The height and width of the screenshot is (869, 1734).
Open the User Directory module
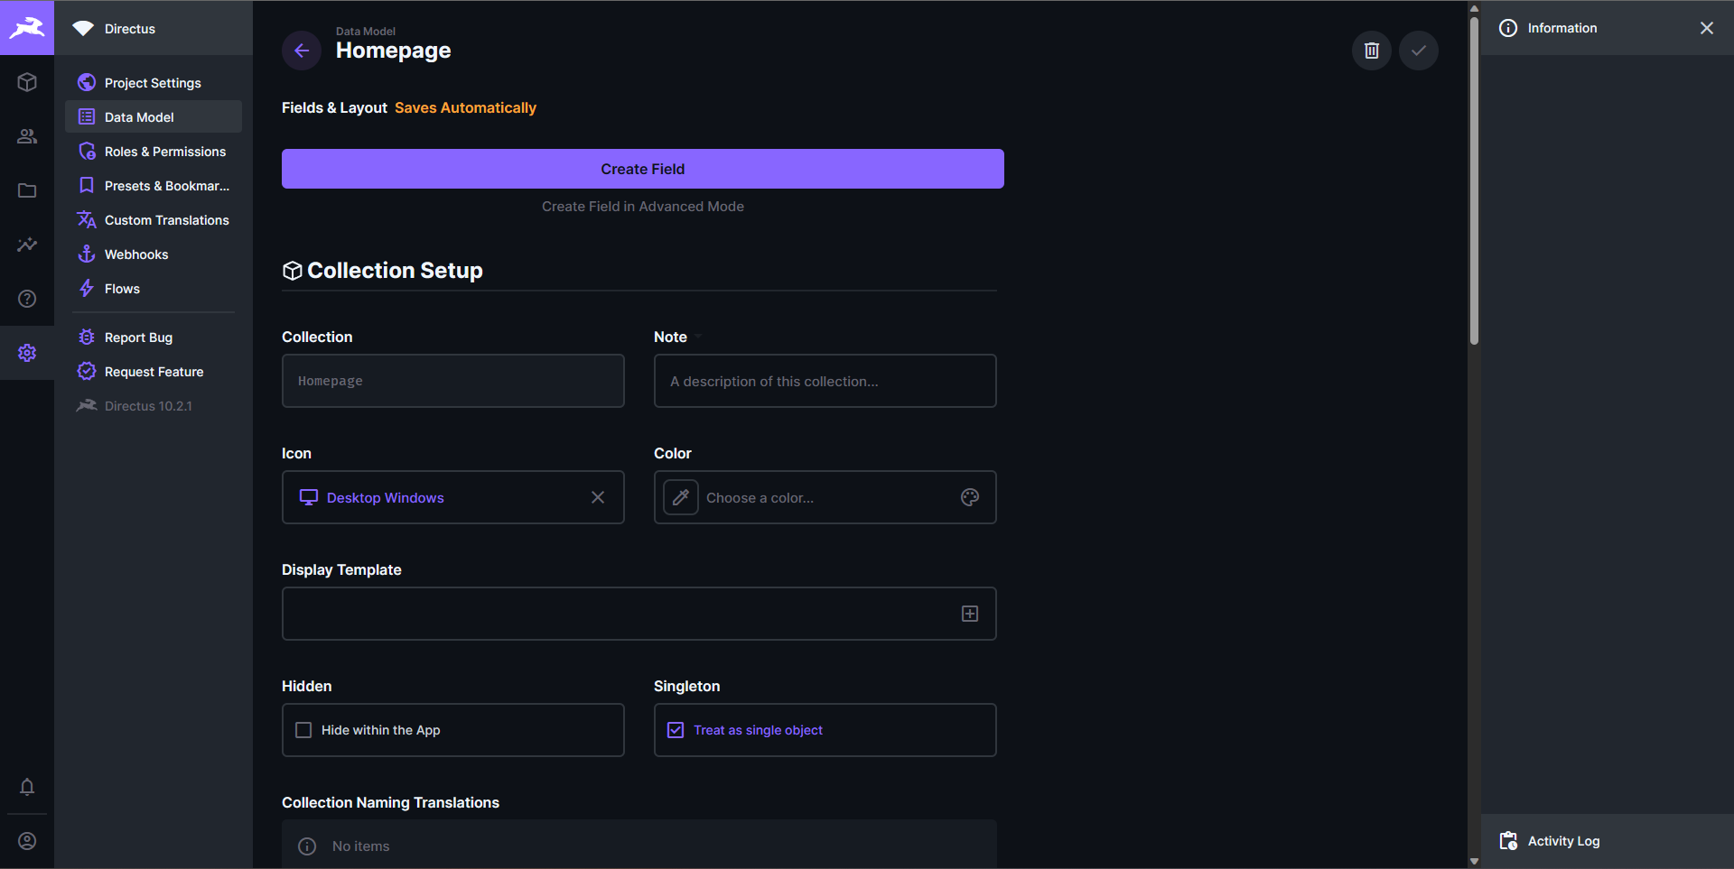tap(27, 136)
